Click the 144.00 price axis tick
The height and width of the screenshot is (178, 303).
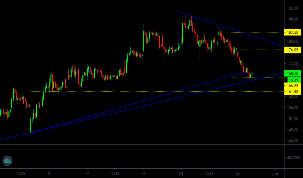(x=293, y=141)
